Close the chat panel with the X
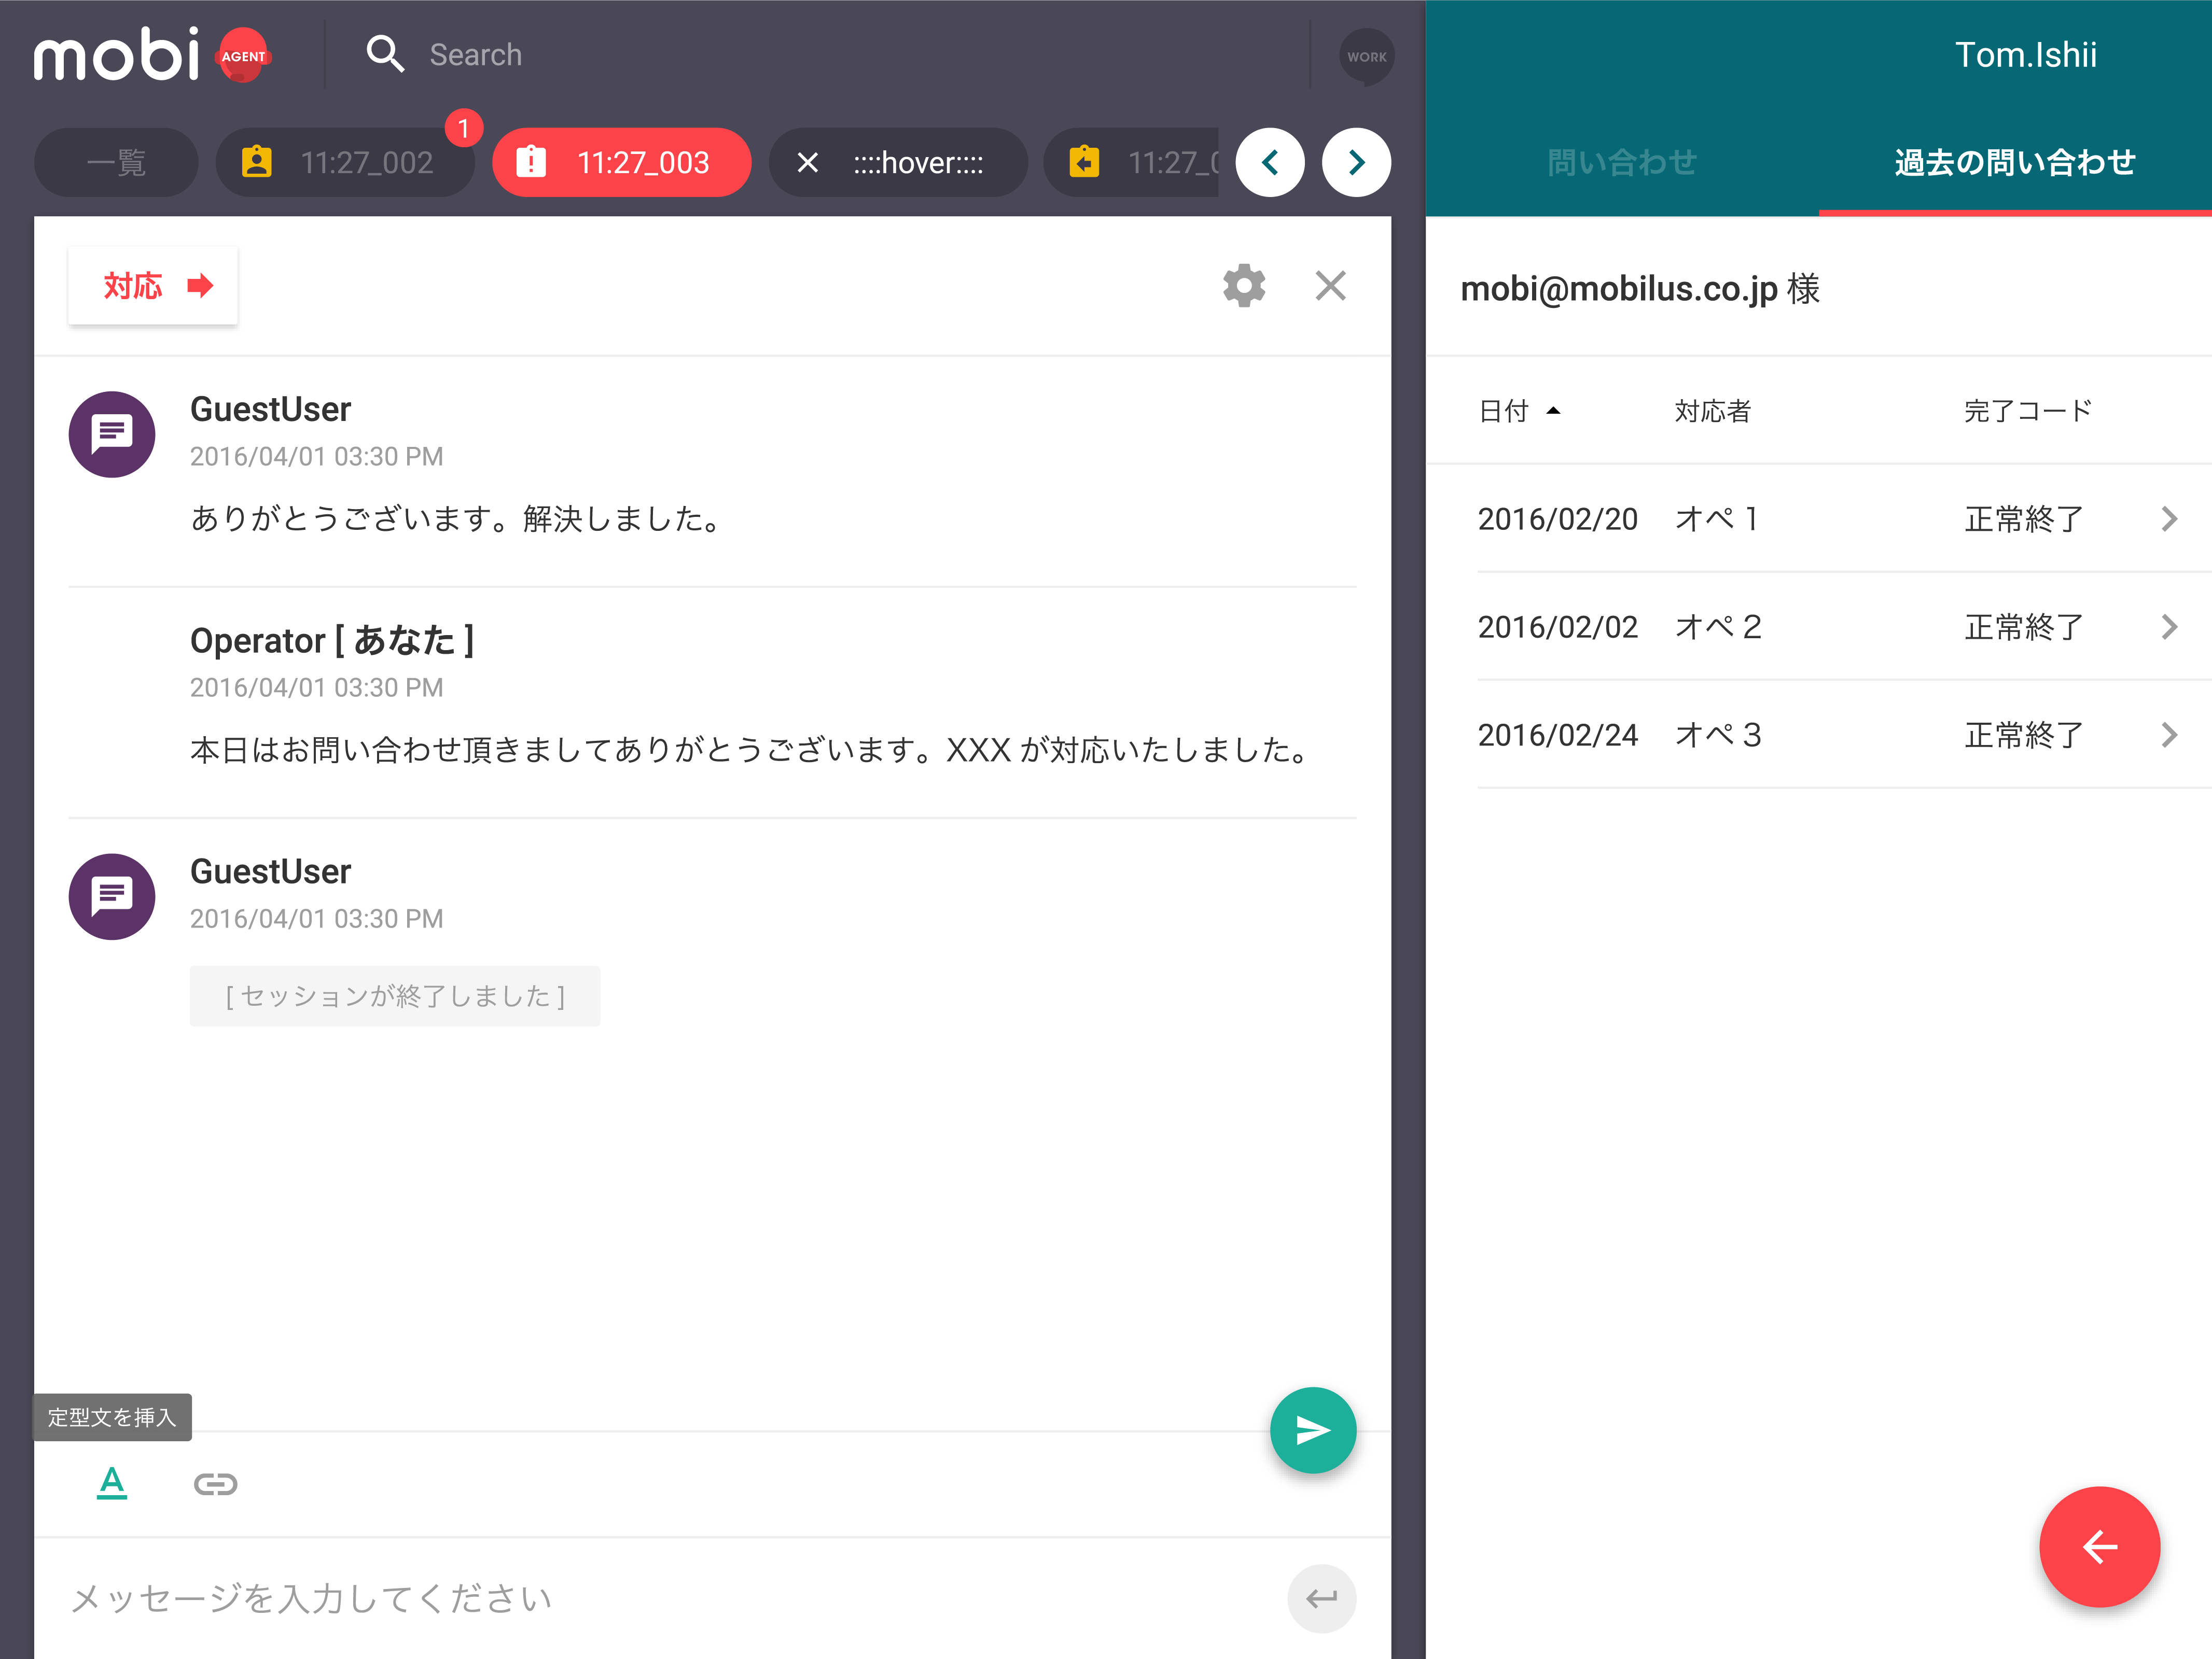Screen dimensions: 2212x1659 (1330, 286)
